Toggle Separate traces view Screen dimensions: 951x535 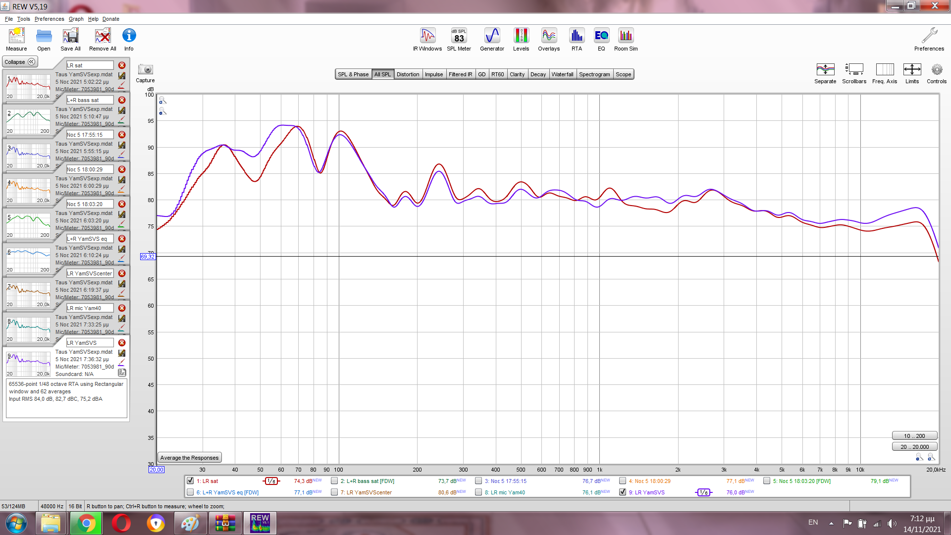(825, 70)
